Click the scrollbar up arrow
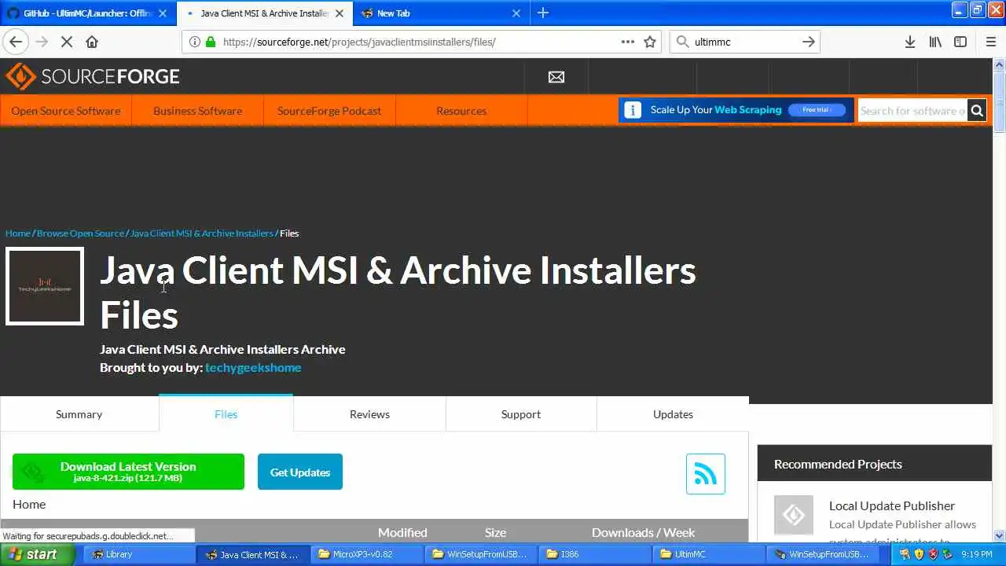This screenshot has width=1006, height=566. [1000, 64]
